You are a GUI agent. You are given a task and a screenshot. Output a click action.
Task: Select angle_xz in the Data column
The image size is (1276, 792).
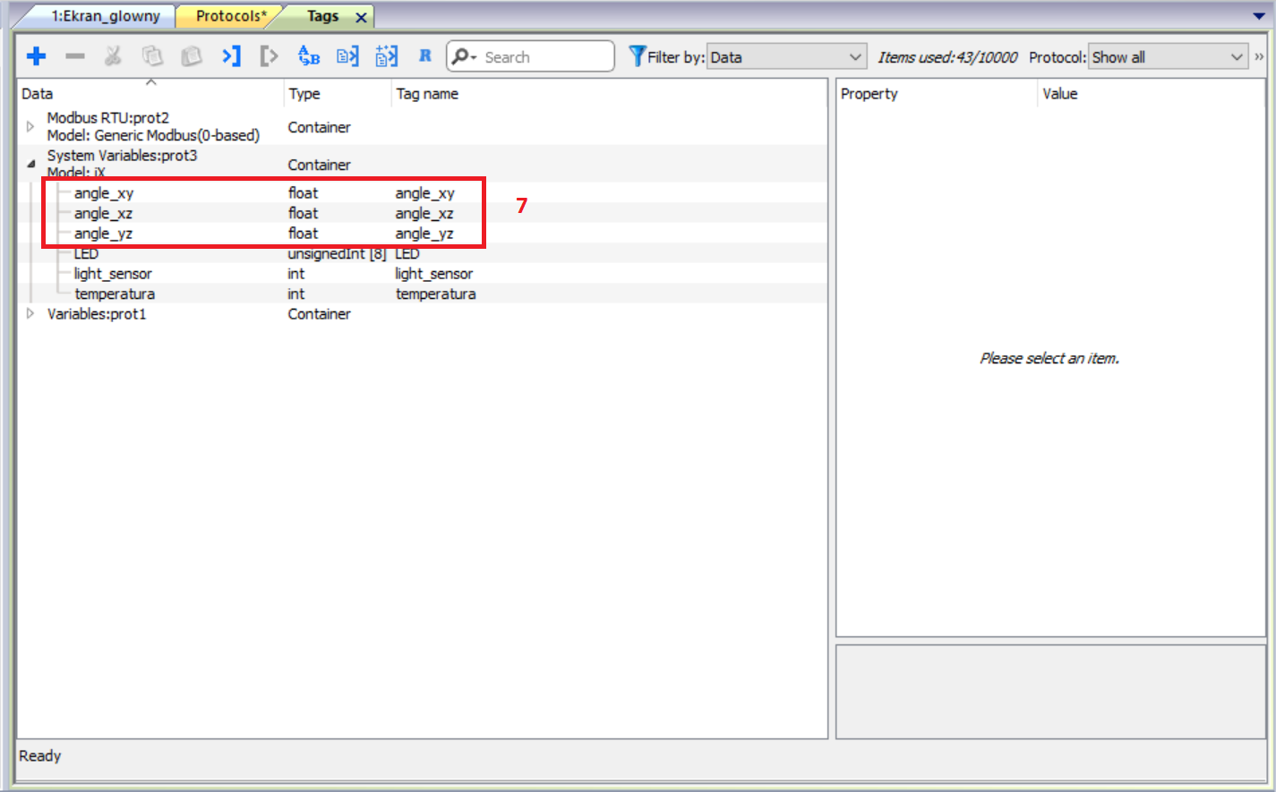[103, 213]
